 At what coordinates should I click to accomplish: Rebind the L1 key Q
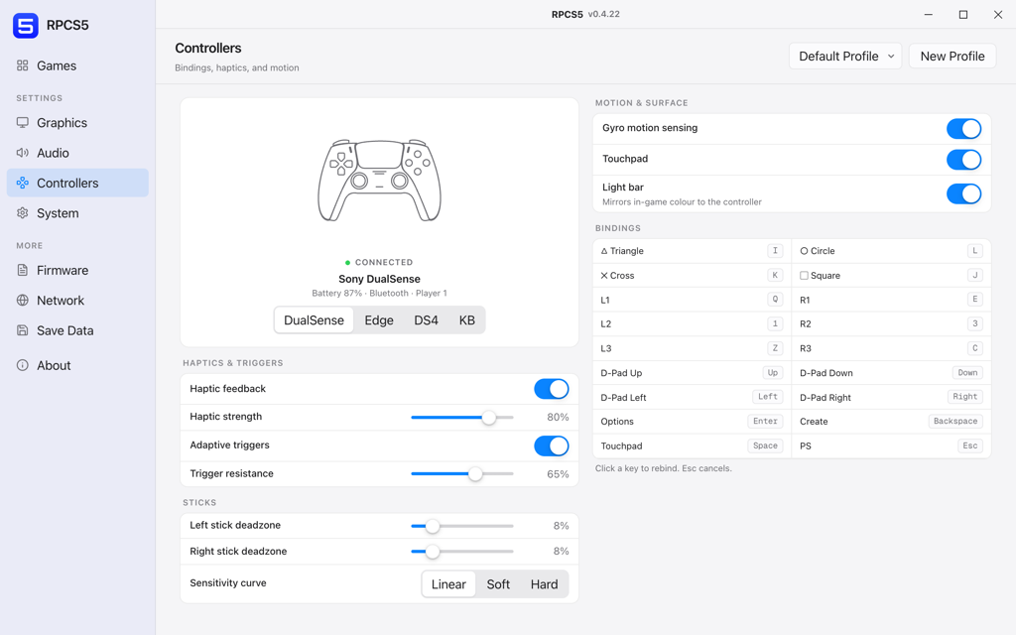[x=775, y=300]
